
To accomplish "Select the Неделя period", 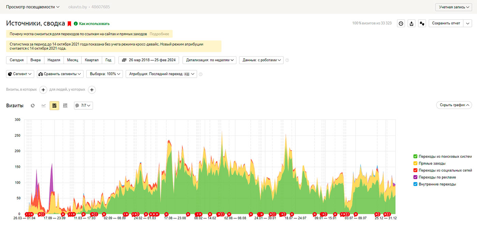I will 54,60.
